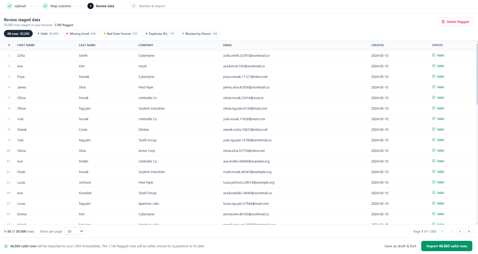Click Valid check icon for Zofia Smith

434,55
